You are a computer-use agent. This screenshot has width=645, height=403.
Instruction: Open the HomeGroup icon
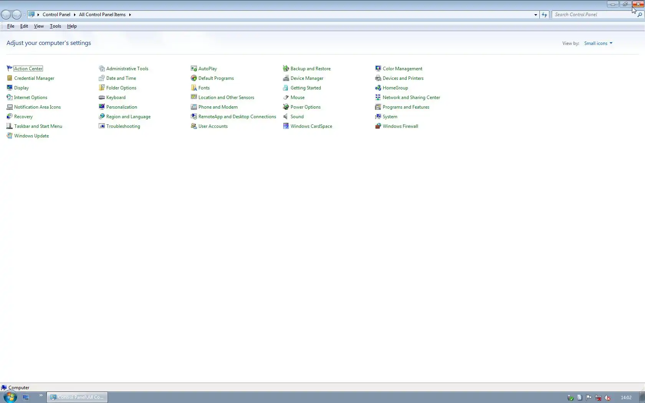pyautogui.click(x=378, y=88)
